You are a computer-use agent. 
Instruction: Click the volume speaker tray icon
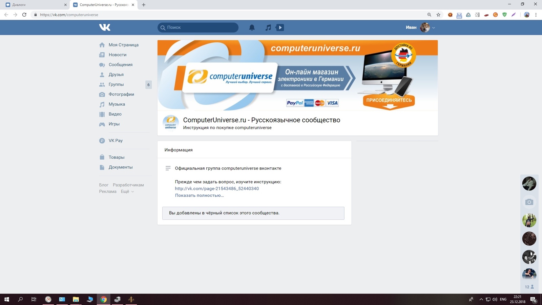coord(495,299)
